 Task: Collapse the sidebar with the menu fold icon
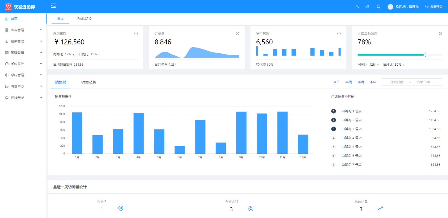53,6
